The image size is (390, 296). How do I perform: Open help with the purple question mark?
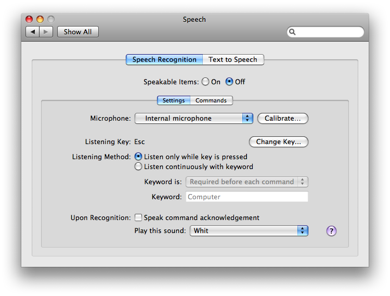(x=331, y=231)
